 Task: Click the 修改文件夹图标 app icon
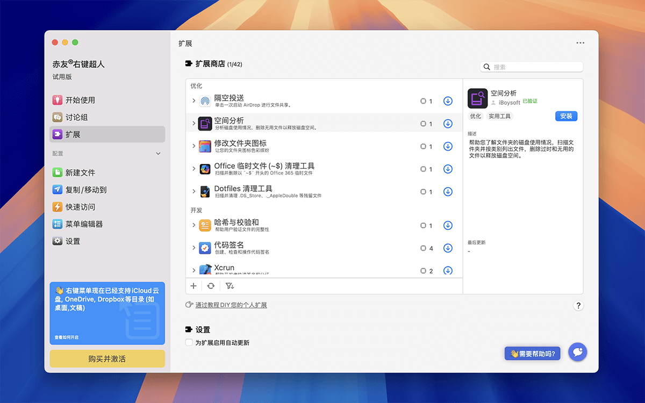205,146
